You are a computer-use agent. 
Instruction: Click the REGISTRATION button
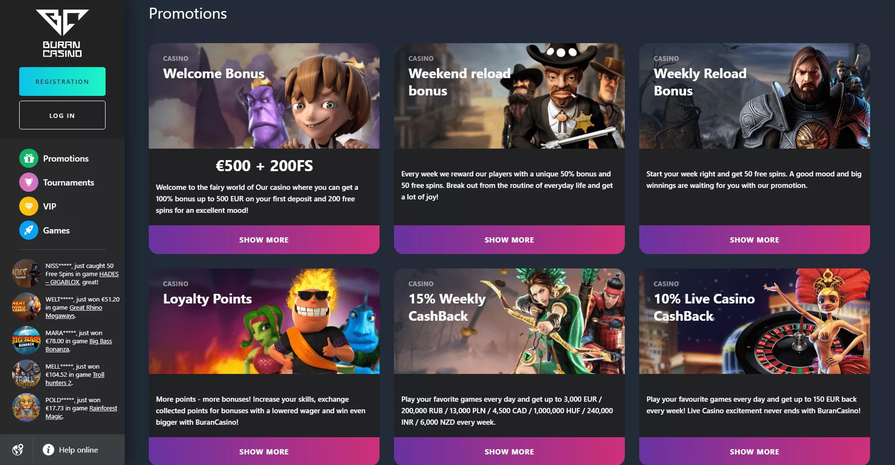tap(62, 81)
